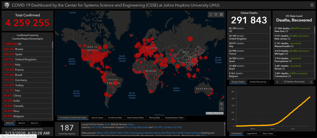Select Iran in confirmed cases list
The image size is (317, 138).
27,90
